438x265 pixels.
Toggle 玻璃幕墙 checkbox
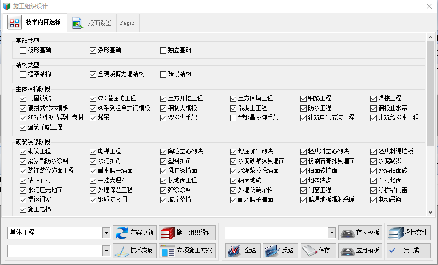coord(163,200)
